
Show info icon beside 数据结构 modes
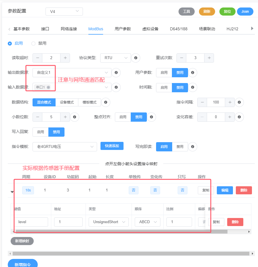106,102
